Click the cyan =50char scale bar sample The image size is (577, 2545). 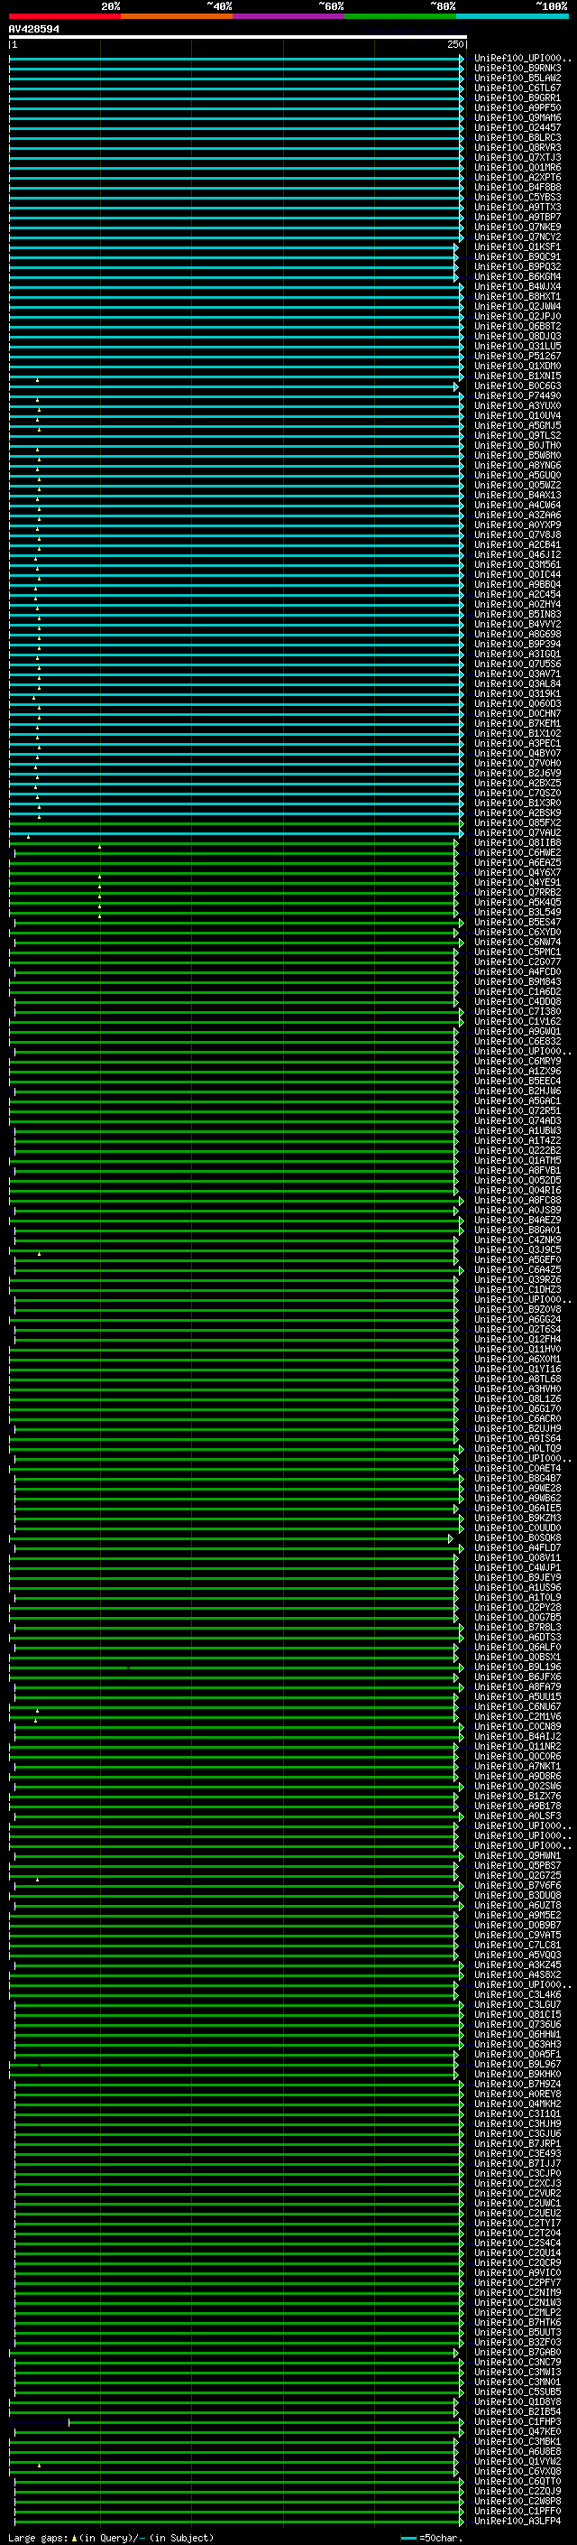point(408,2537)
